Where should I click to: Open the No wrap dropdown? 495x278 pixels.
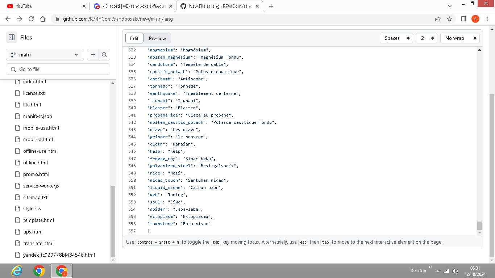pyautogui.click(x=460, y=38)
